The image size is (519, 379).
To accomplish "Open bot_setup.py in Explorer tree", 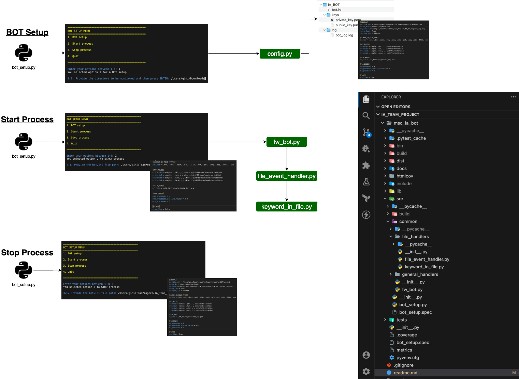I will 413,305.
